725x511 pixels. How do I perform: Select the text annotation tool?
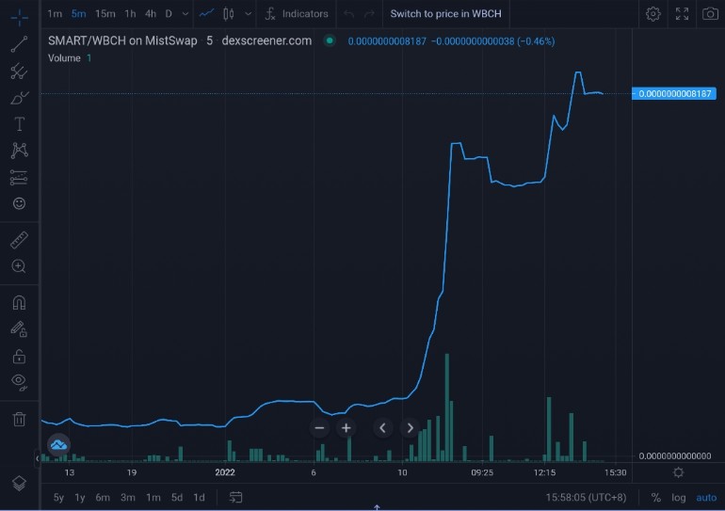[x=20, y=124]
